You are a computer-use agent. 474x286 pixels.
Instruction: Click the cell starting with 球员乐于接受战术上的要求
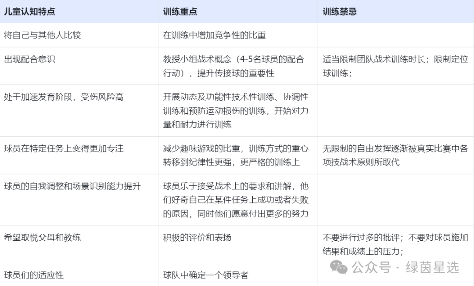tap(238, 200)
